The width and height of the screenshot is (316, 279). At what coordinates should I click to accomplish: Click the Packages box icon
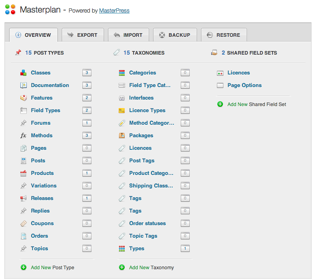pos(122,135)
